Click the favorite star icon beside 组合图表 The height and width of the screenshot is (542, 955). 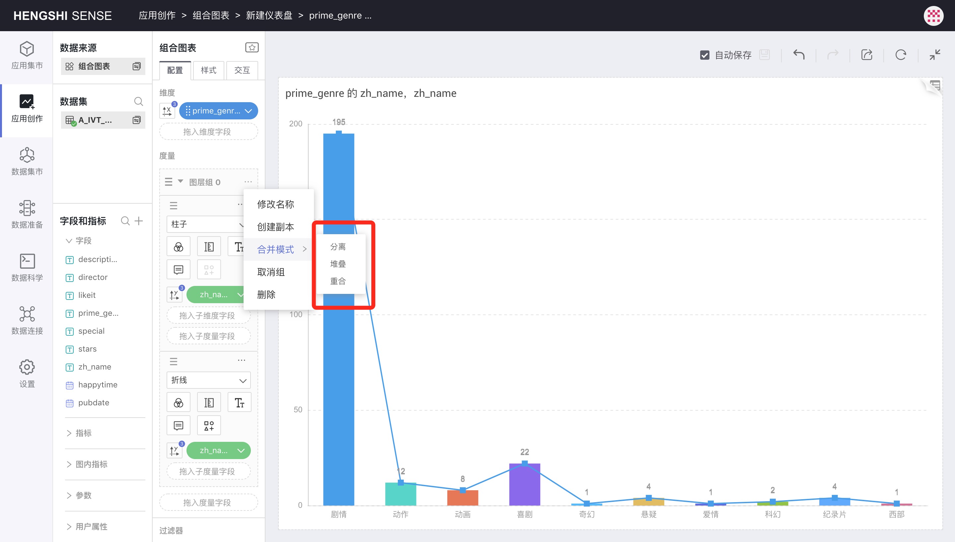252,48
